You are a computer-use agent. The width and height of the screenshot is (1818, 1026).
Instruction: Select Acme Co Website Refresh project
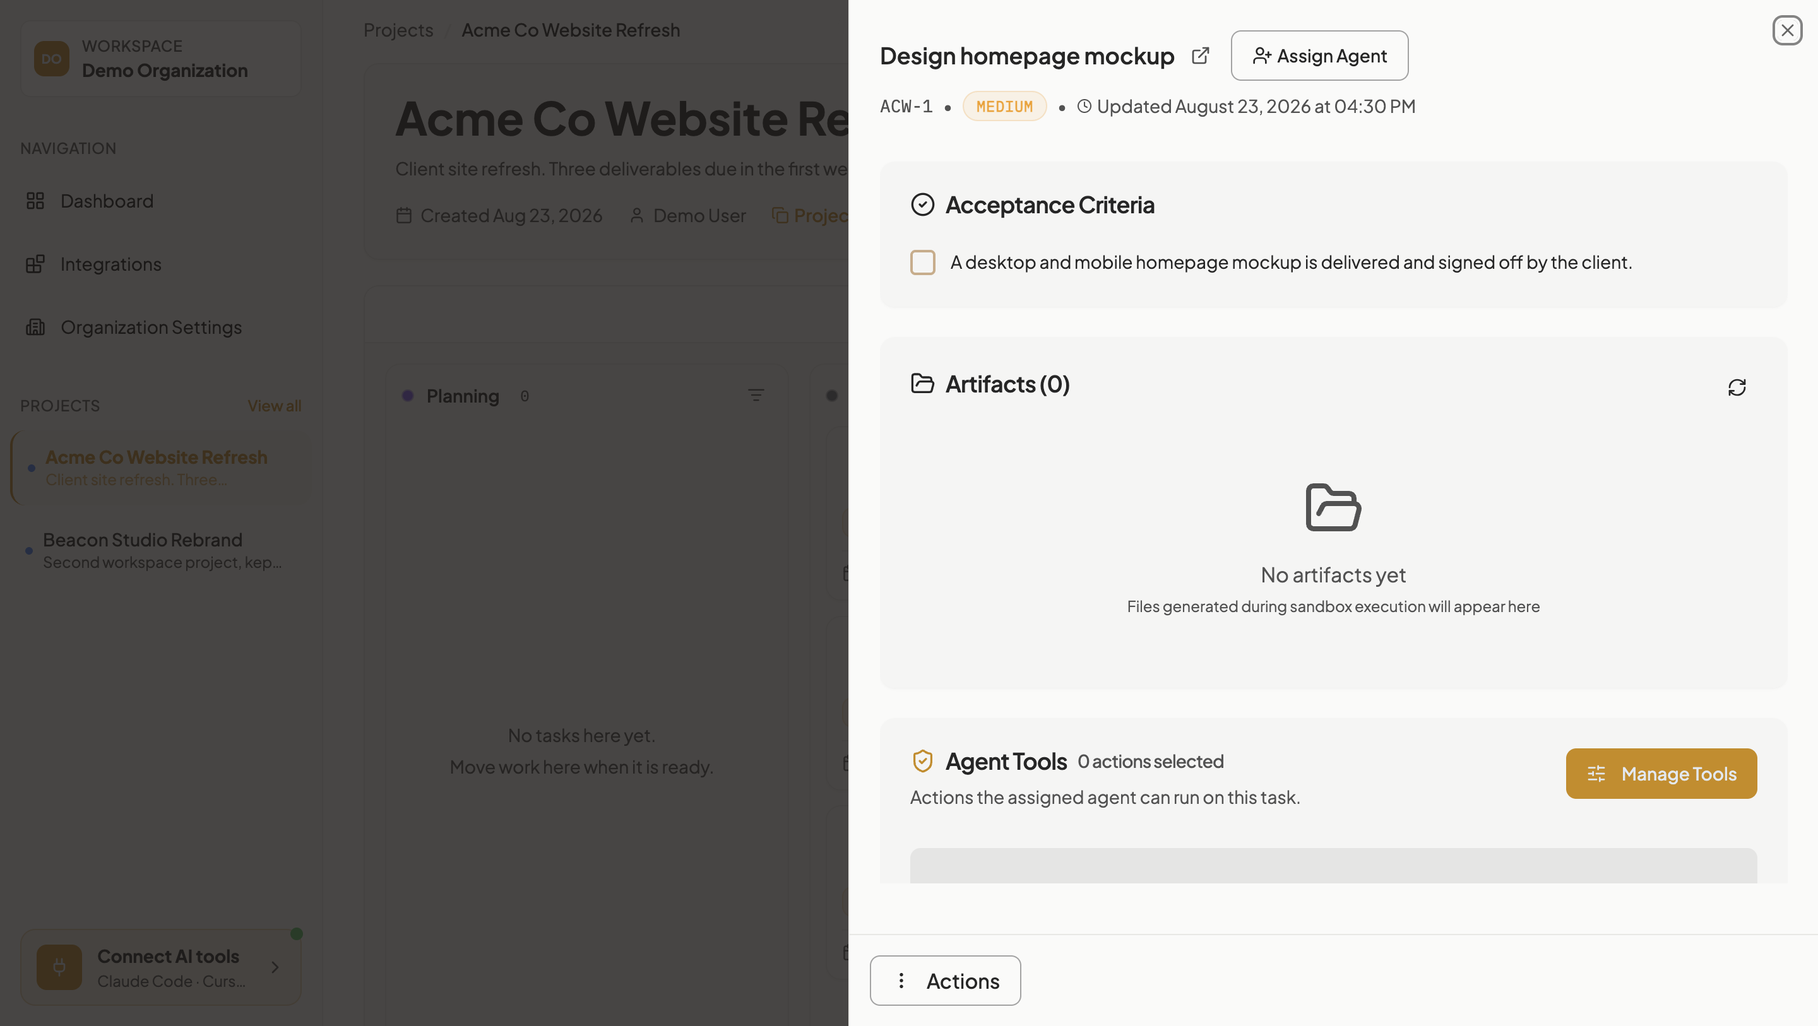tap(161, 468)
